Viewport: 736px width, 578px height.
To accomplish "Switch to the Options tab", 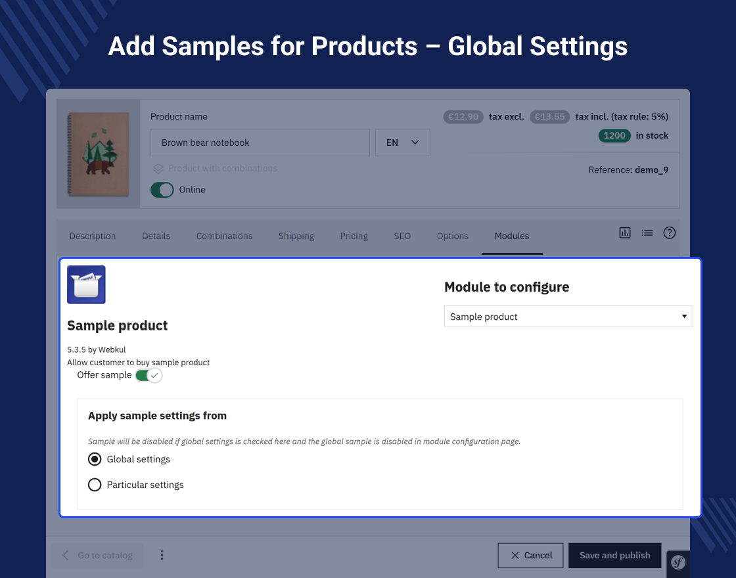I will click(453, 236).
